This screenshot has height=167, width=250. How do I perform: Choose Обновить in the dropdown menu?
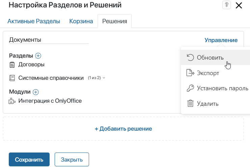[x=215, y=58]
